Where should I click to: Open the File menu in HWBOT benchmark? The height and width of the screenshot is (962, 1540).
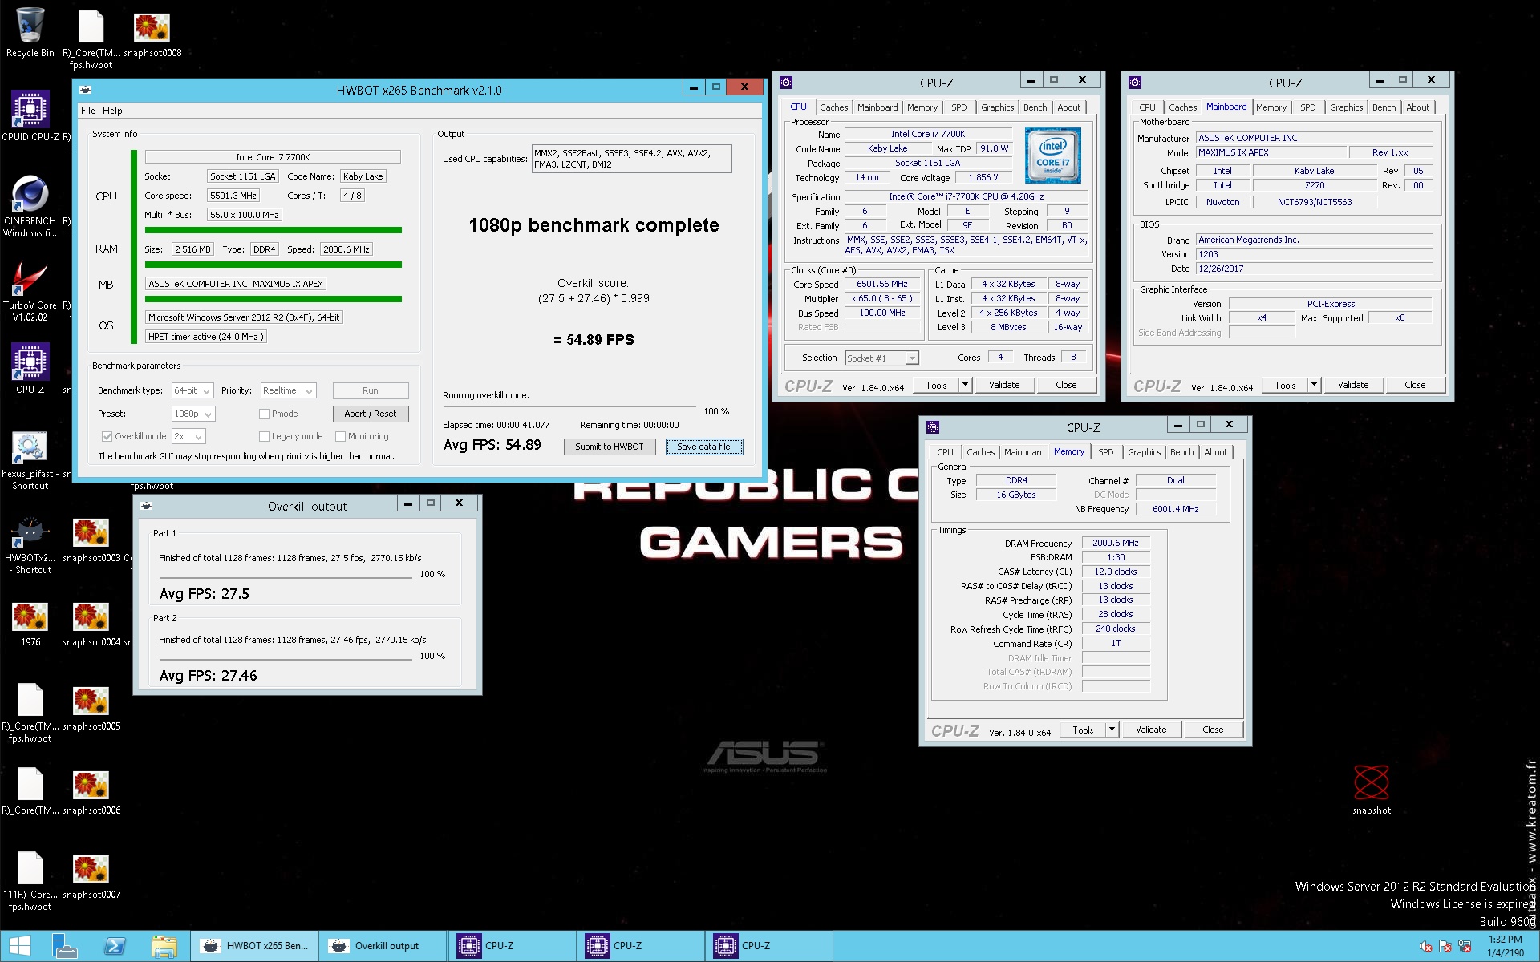(x=87, y=111)
